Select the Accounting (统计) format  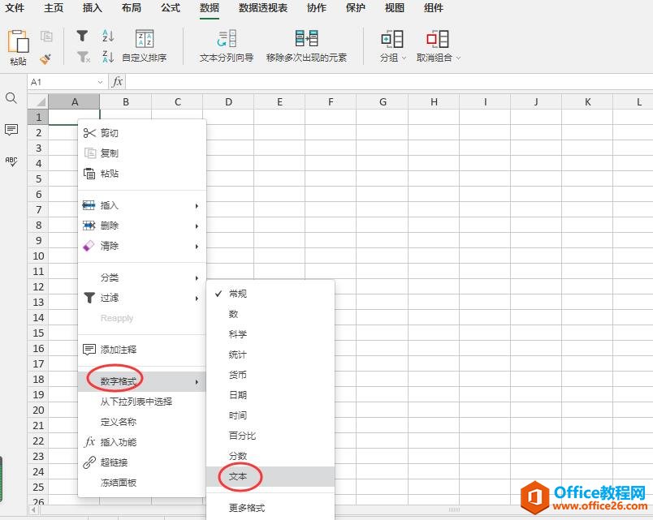click(270, 355)
